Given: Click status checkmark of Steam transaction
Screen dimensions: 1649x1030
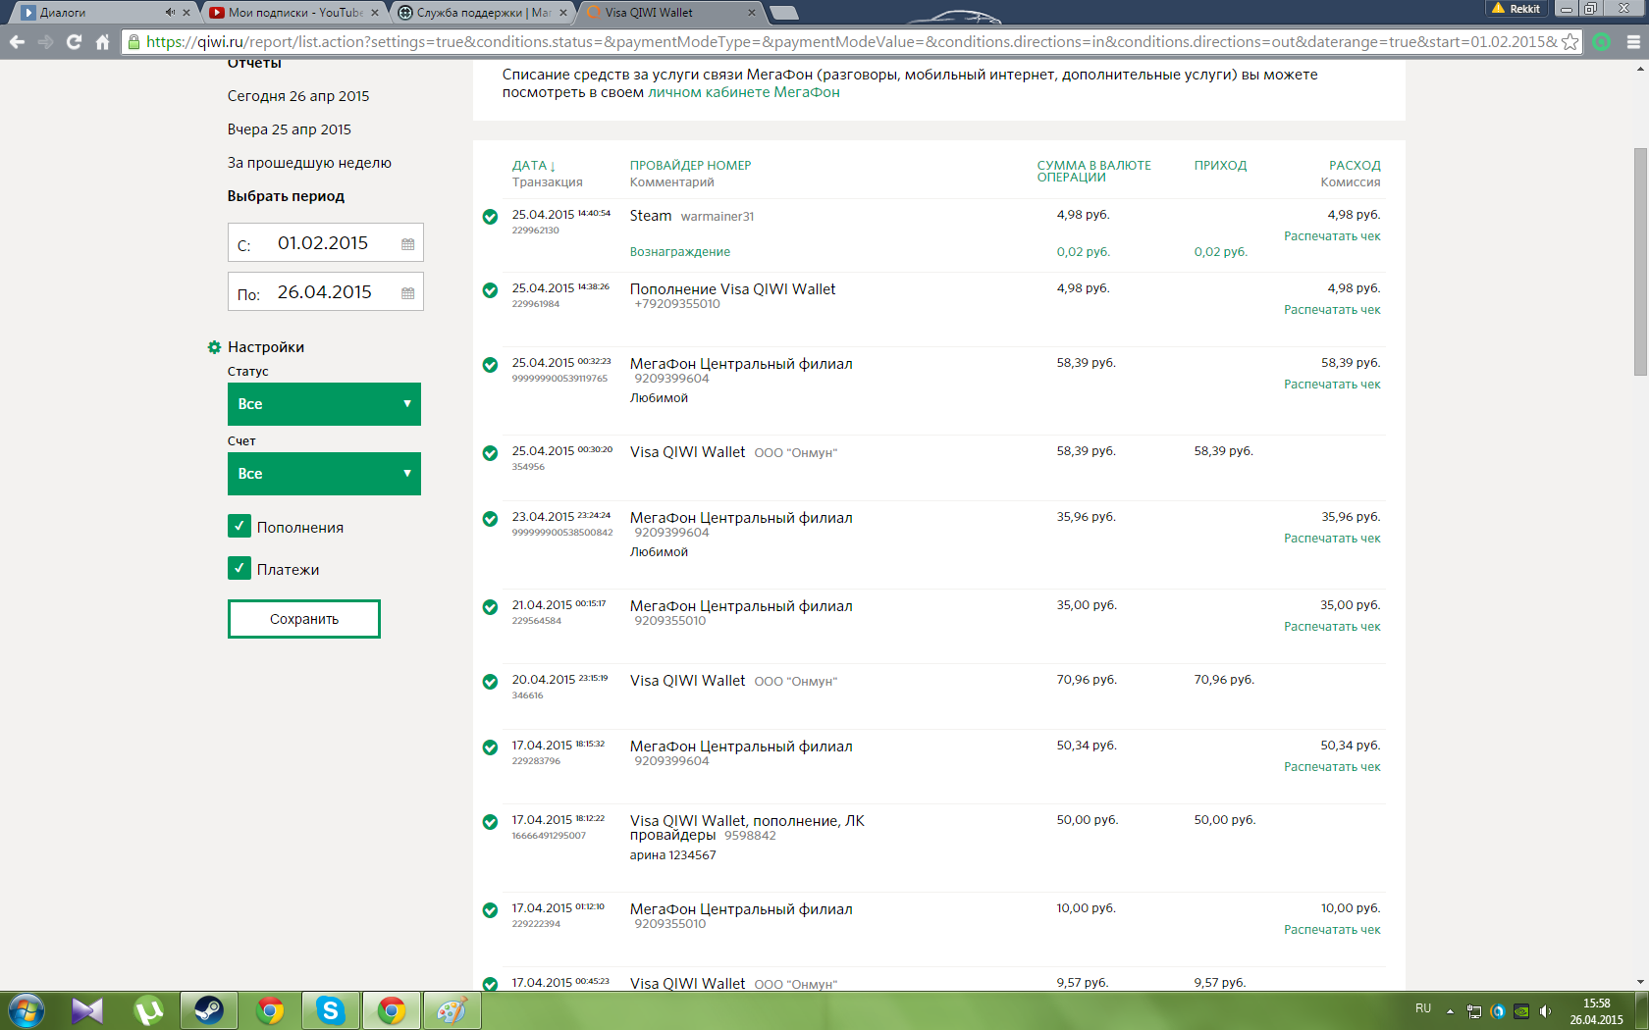Looking at the screenshot, I should click(x=490, y=217).
